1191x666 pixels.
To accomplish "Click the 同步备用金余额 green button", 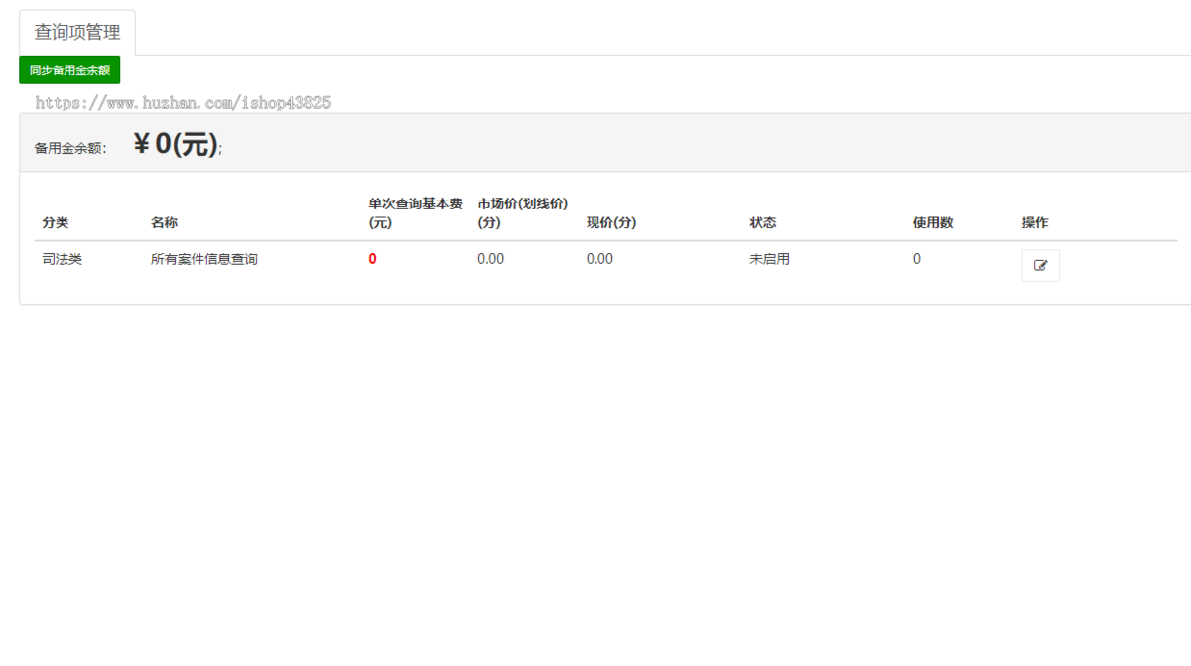I will click(69, 70).
